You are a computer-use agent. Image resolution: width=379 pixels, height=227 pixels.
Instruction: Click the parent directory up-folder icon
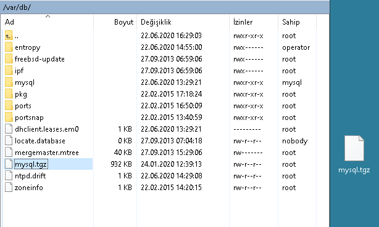[9, 36]
